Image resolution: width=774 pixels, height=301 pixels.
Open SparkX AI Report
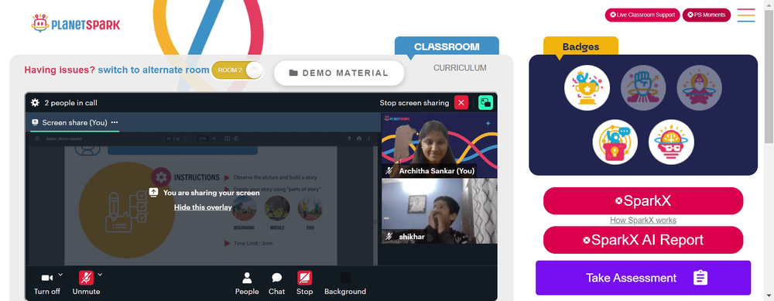tap(643, 241)
